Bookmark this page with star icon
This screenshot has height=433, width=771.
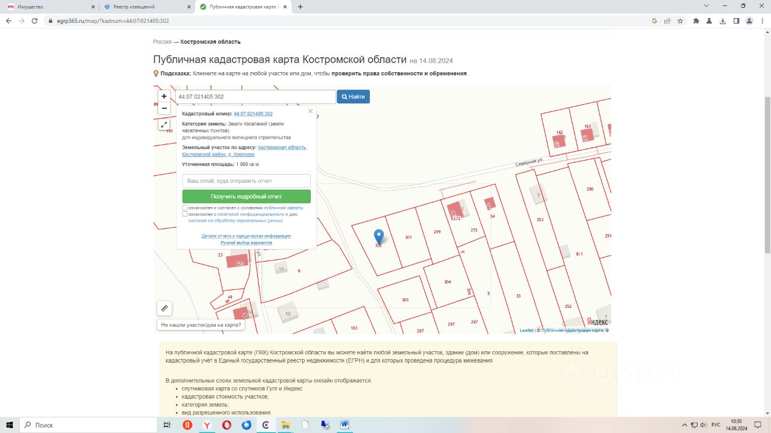(680, 20)
